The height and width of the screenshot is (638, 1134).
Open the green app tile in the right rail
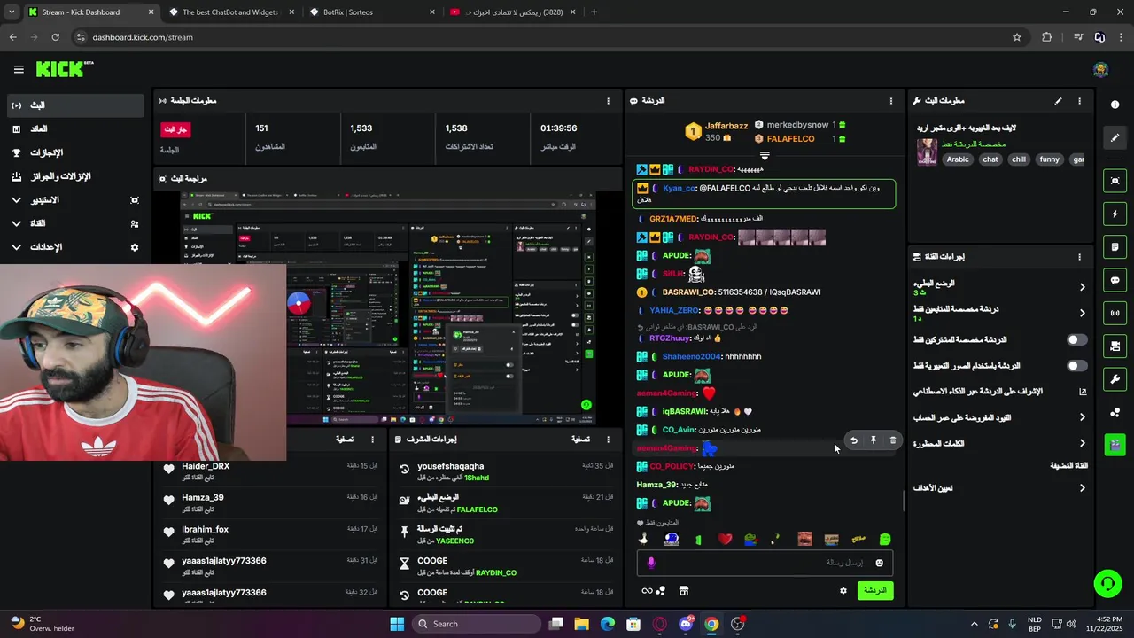coord(1115,444)
